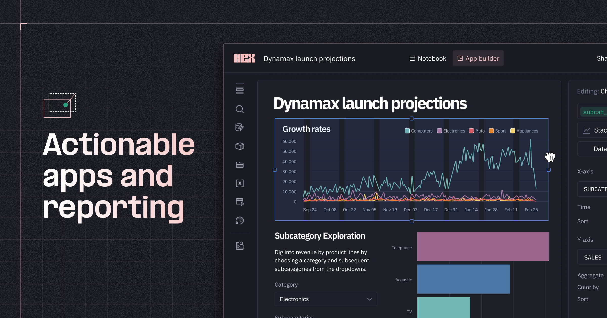This screenshot has height=318, width=607.
Task: Switch to the Notebook tab
Action: 428,58
